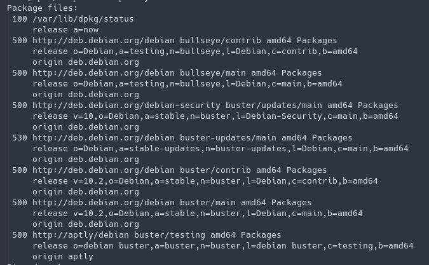Click the 'origin aptly' line
The height and width of the screenshot is (265, 429).
[63, 257]
